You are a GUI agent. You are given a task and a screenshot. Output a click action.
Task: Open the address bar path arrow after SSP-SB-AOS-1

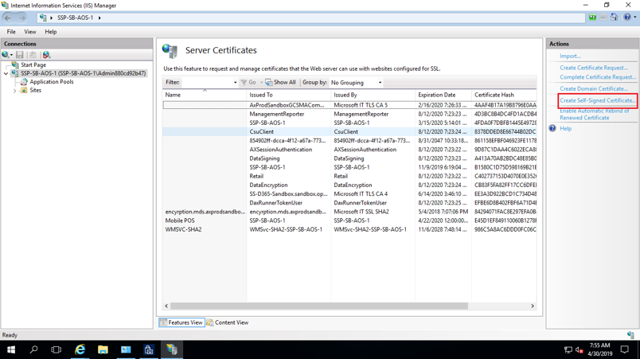(100, 18)
